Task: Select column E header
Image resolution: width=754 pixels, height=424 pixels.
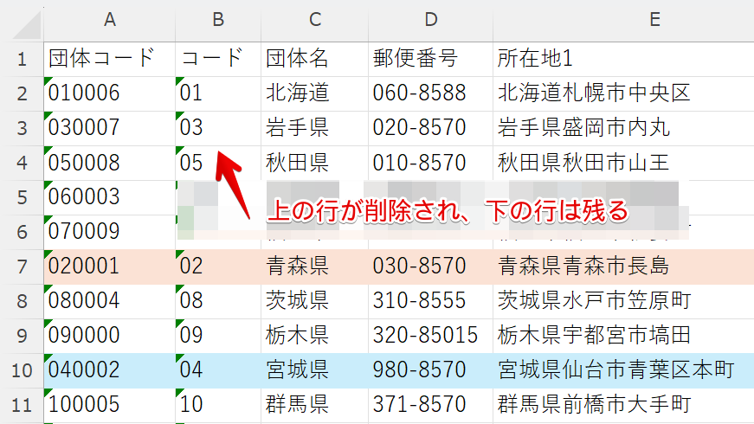Action: coord(623,21)
